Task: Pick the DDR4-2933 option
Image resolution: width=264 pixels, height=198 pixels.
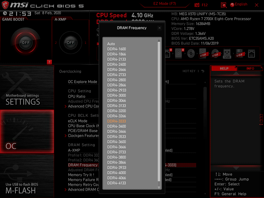Action: click(x=116, y=90)
